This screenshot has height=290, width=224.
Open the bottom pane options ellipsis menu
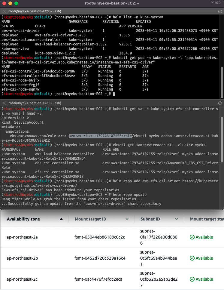220,103
